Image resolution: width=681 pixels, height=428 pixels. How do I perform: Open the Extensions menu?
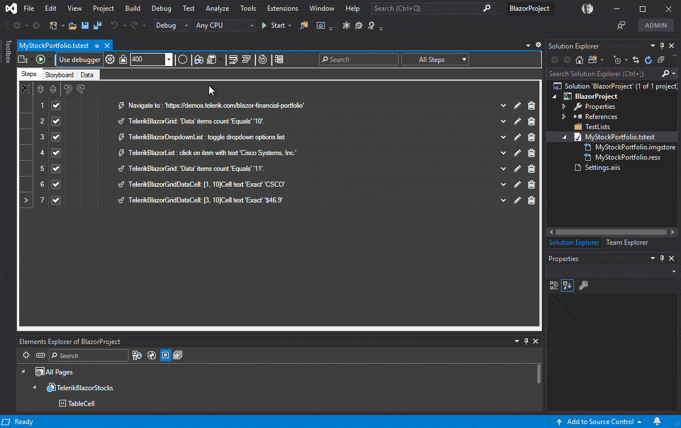click(282, 8)
